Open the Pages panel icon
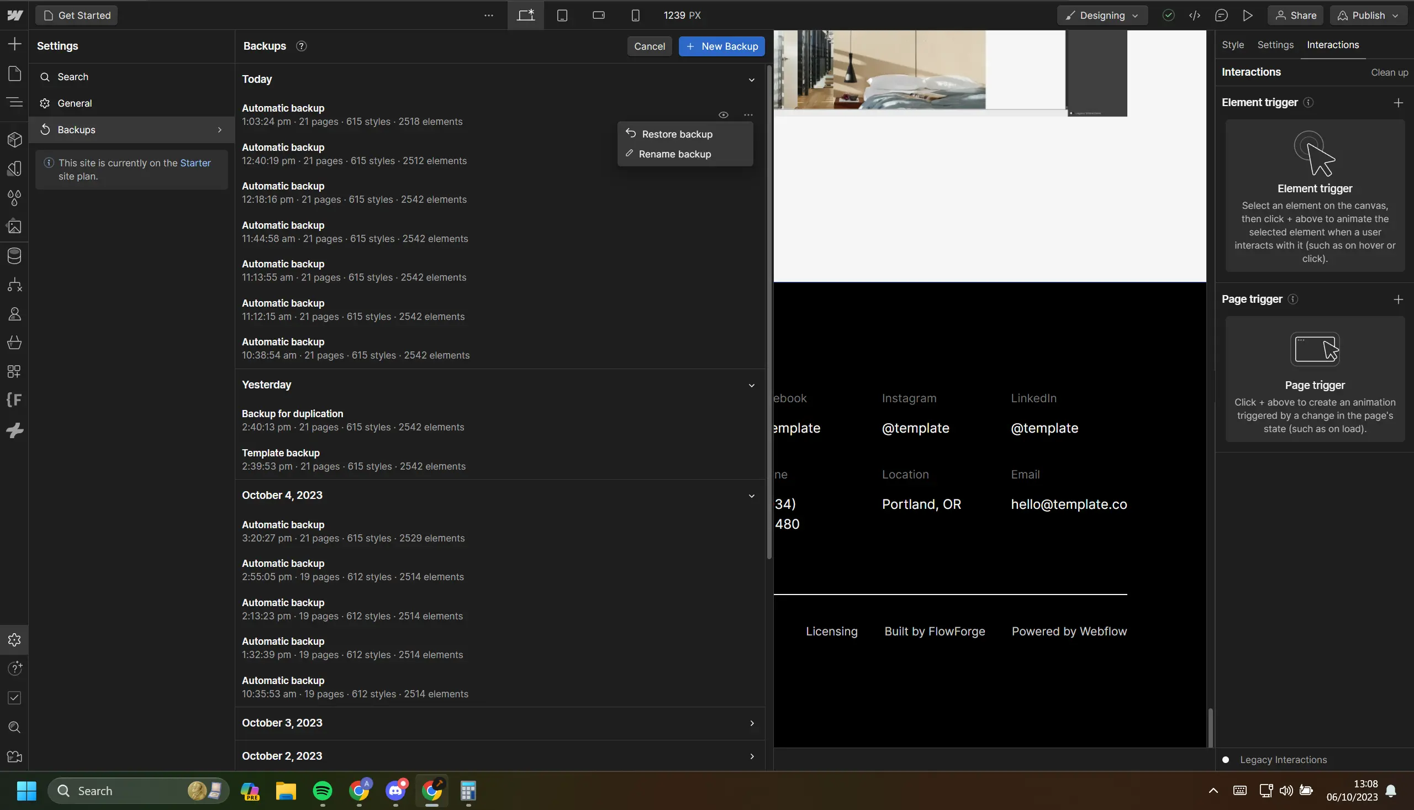 pyautogui.click(x=14, y=73)
